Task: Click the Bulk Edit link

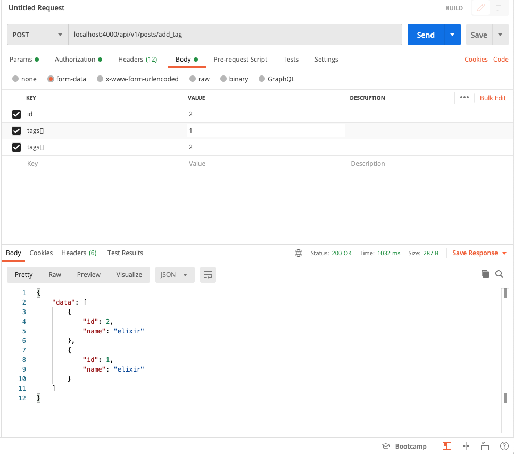Action: click(x=493, y=98)
